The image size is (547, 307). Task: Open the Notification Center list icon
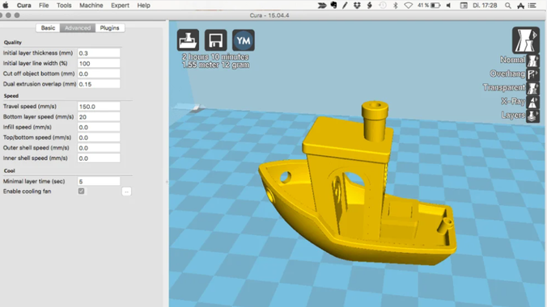click(532, 5)
